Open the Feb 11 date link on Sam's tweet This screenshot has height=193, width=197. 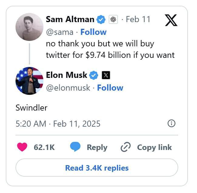tap(138, 19)
